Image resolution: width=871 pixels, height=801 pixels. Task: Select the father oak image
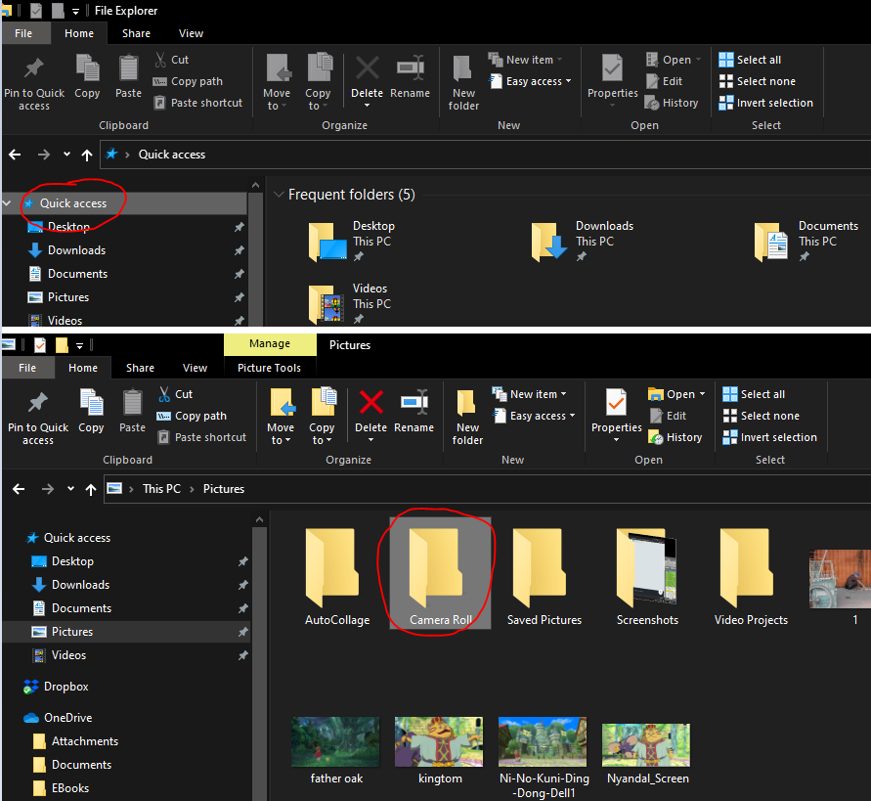(336, 750)
